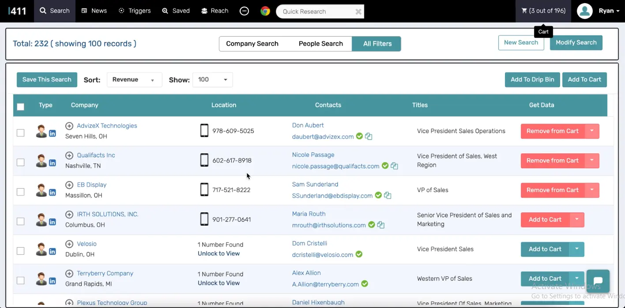The image size is (625, 308).
Task: Click the Modify Search button
Action: [x=576, y=43]
